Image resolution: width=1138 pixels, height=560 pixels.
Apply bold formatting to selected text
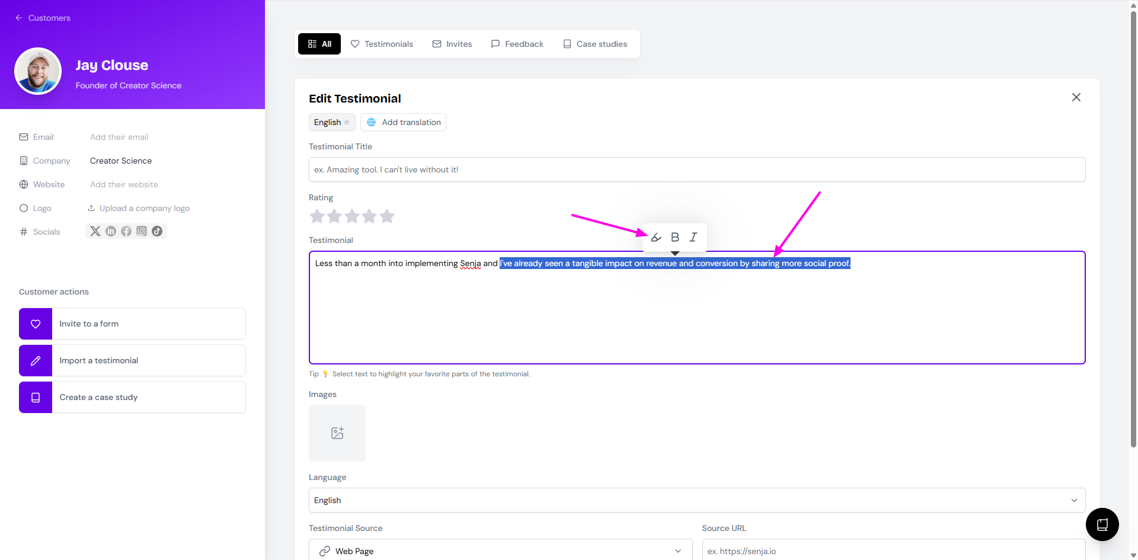pos(675,238)
